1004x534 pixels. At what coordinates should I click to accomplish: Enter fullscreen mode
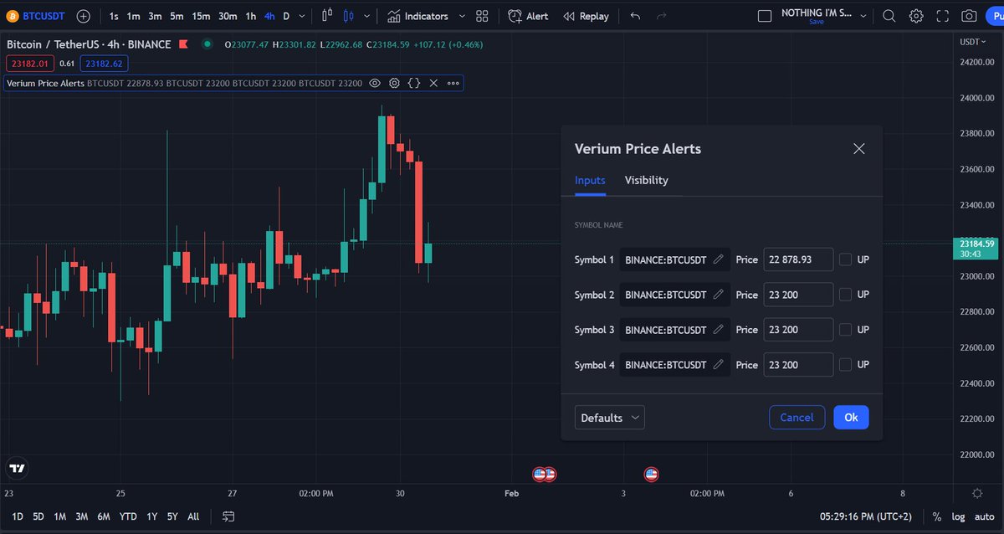[943, 16]
